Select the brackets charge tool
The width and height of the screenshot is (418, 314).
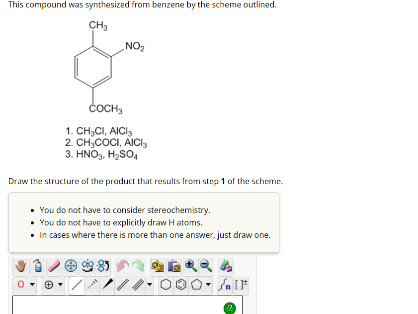pyautogui.click(x=242, y=284)
